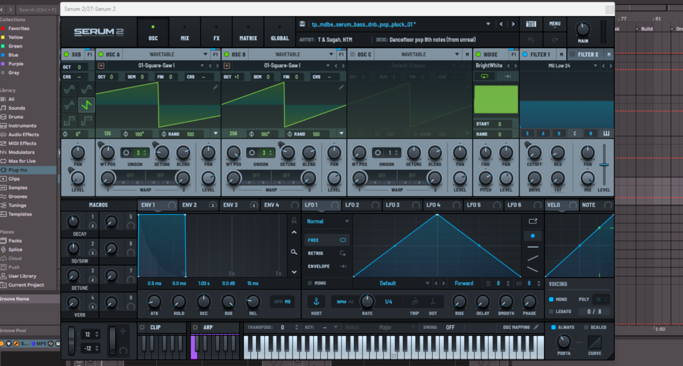
Task: Click the noise loop mode icon
Action: point(485,76)
